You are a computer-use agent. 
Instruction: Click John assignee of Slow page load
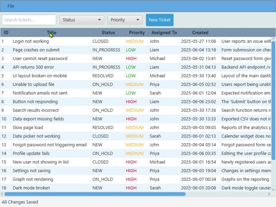[x=154, y=128]
